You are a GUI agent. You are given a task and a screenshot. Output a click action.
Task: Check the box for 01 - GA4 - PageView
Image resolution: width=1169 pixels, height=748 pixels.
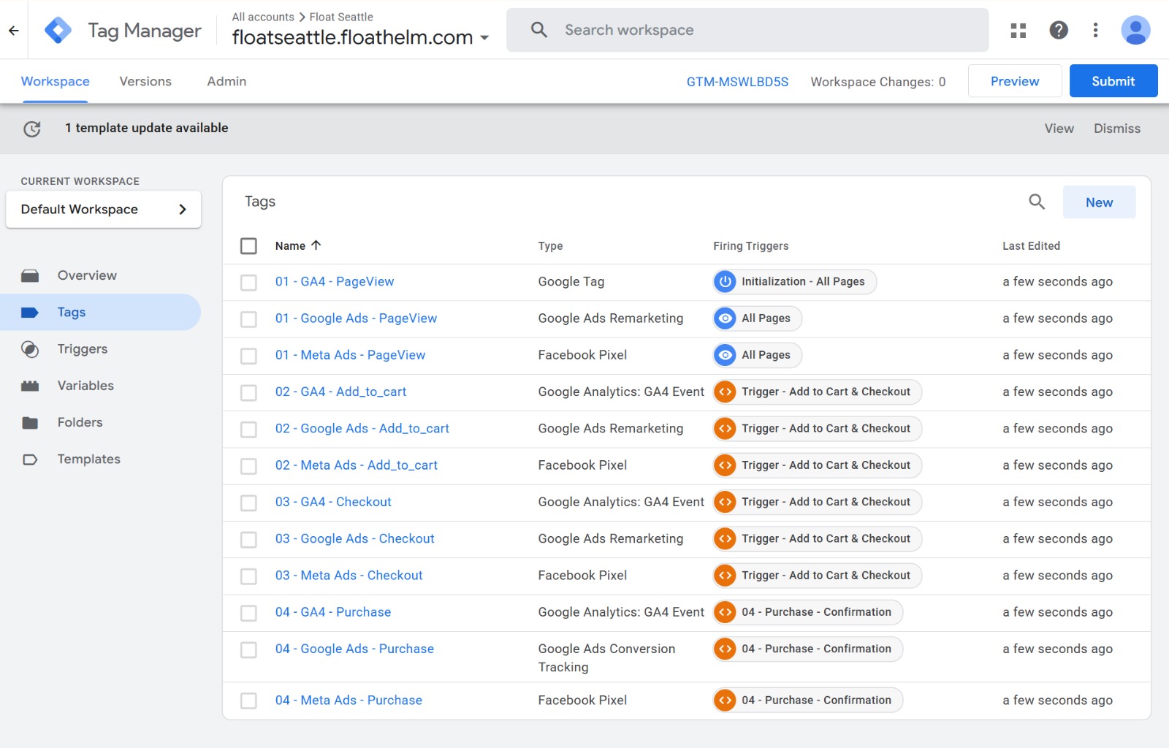[x=248, y=282]
